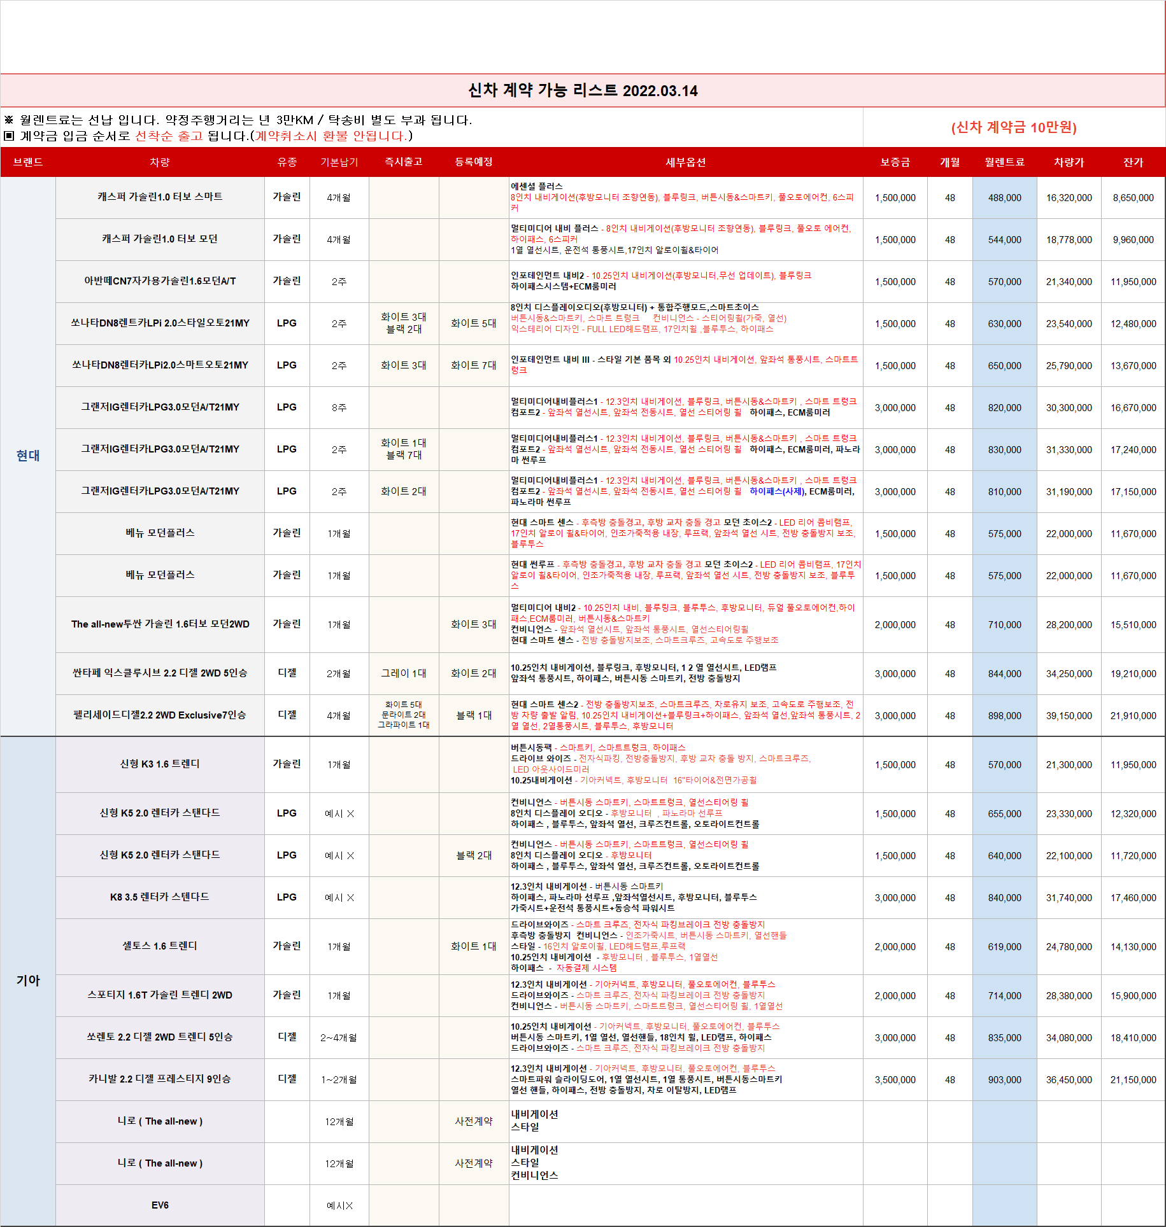Select the 세부옵션 column header
The image size is (1166, 1227).
[x=685, y=162]
